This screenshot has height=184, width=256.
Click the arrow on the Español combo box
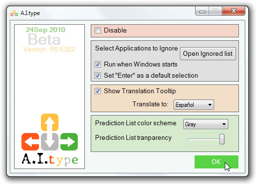(210, 105)
